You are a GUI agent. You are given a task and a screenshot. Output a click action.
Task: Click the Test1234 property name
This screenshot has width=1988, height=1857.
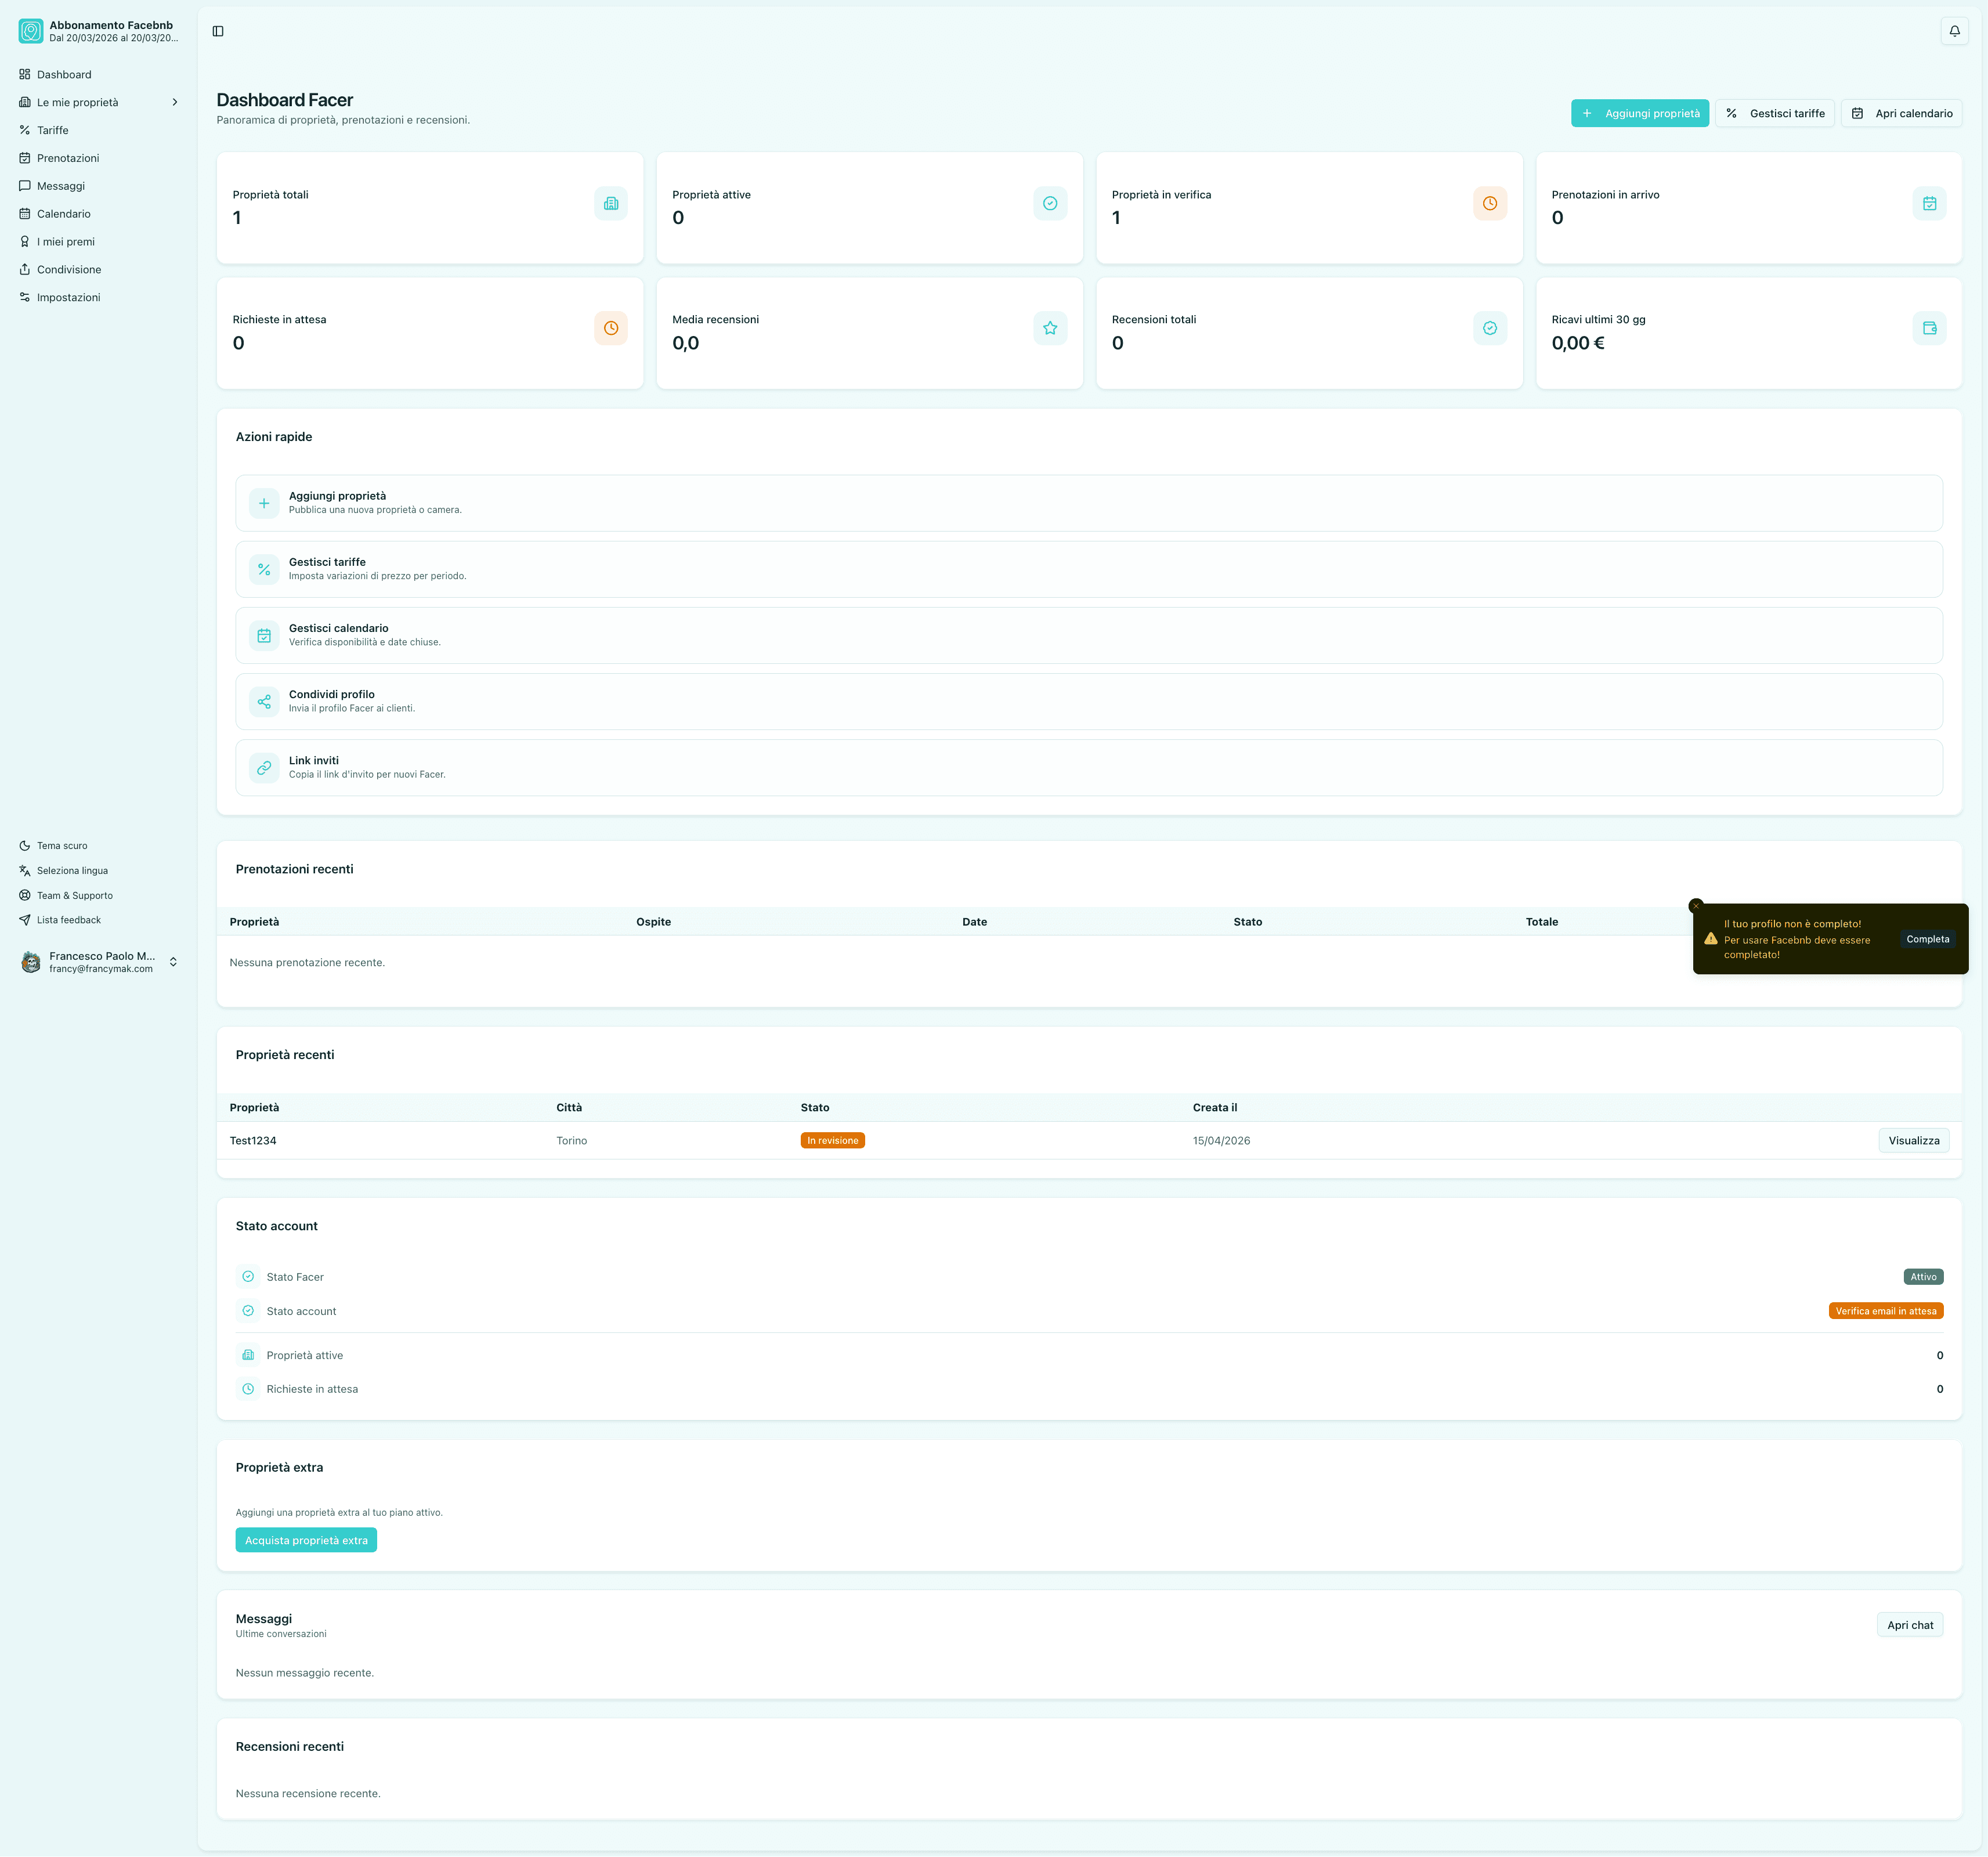(x=253, y=1141)
